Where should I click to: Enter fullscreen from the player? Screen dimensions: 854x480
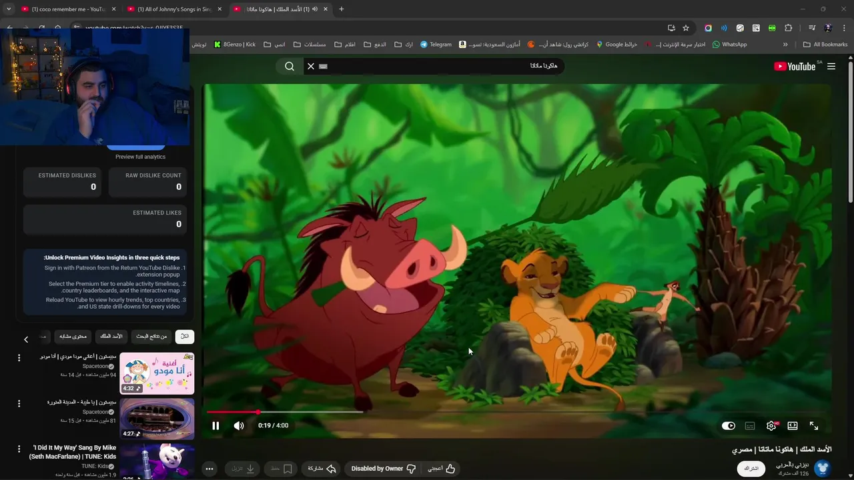point(814,425)
